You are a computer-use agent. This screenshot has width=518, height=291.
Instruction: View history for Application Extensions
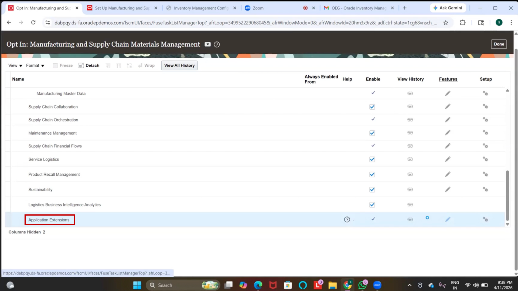click(x=410, y=220)
